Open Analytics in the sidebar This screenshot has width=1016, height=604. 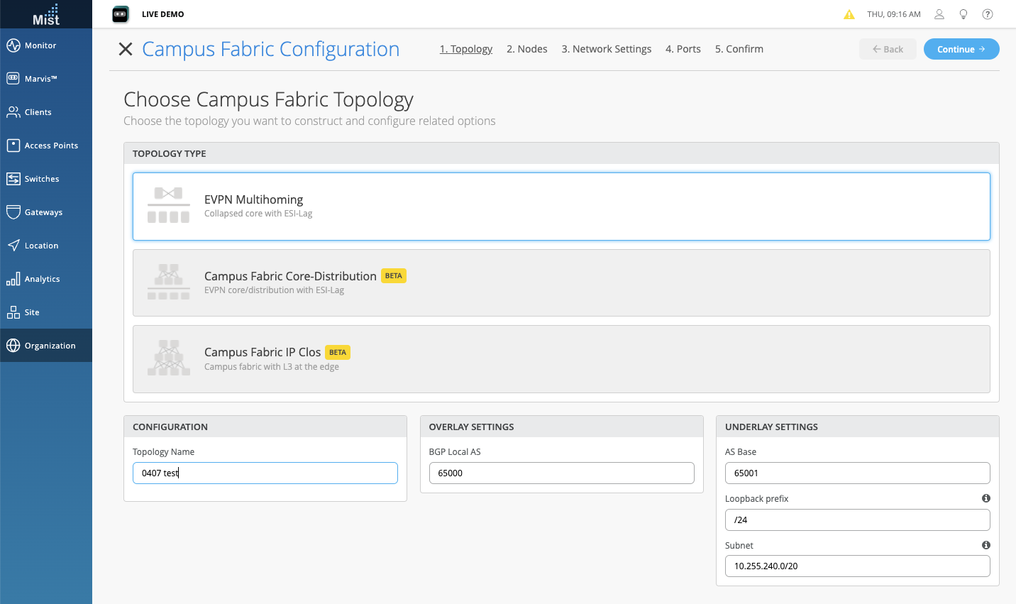pos(42,279)
